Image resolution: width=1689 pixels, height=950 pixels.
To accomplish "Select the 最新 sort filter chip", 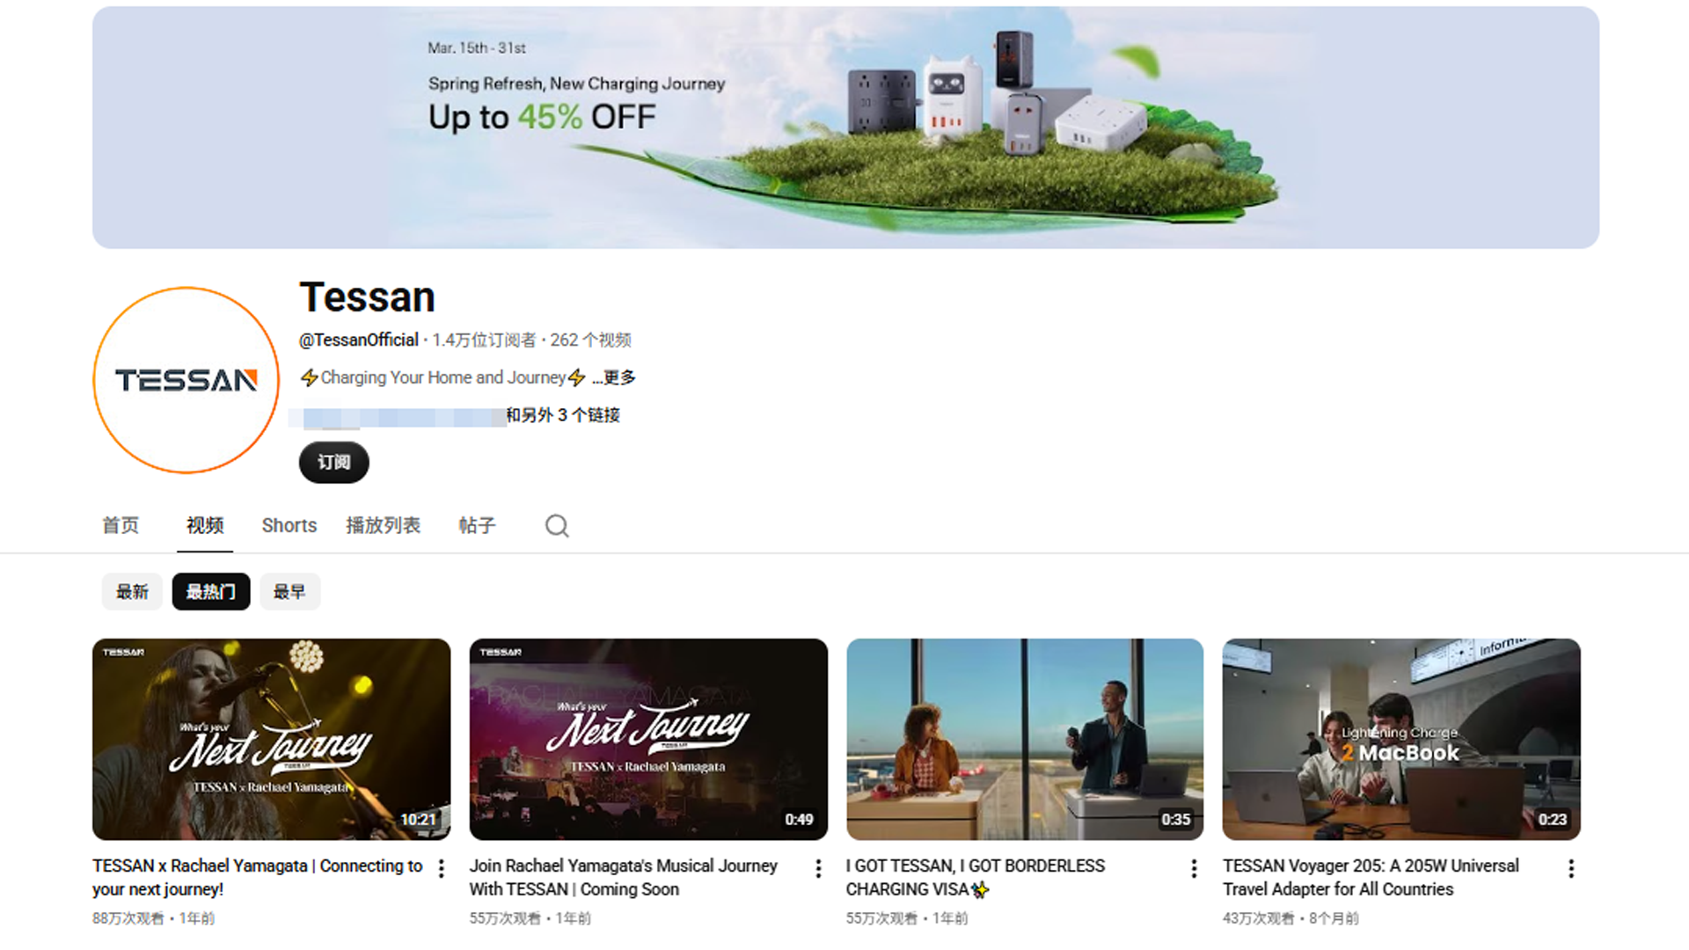I will (x=132, y=592).
